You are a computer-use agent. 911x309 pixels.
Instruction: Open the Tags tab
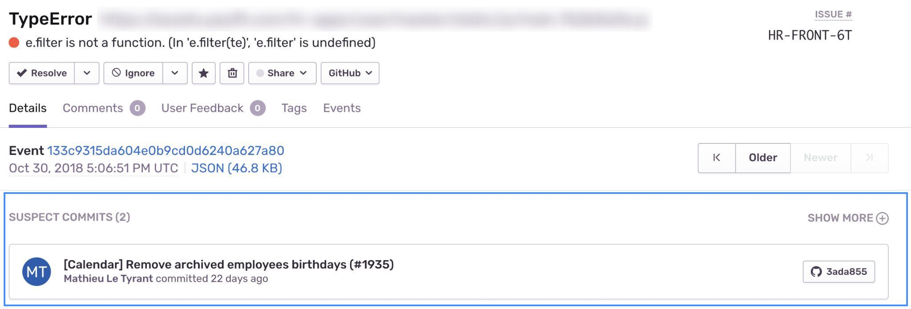pyautogui.click(x=294, y=108)
